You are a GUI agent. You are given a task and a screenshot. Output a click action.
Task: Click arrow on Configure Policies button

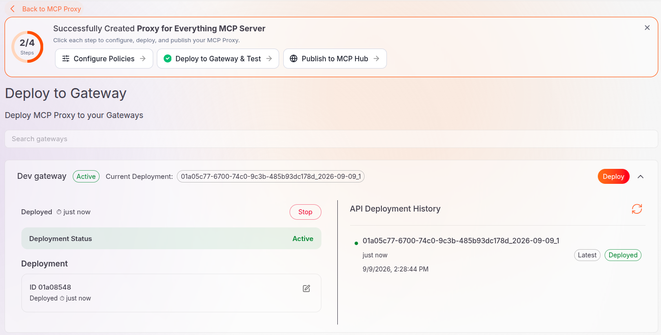tap(142, 59)
